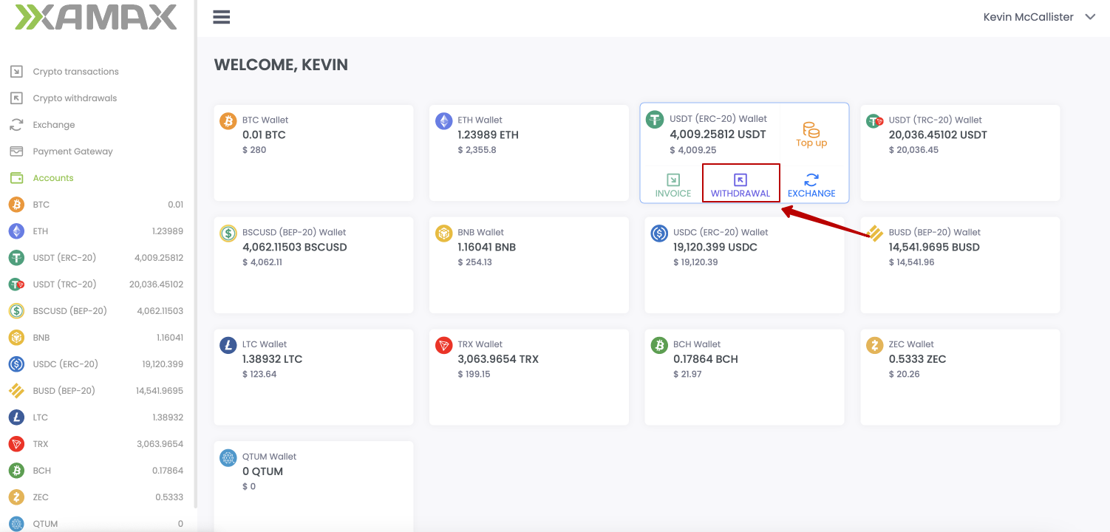Click the LTC icon in sidebar
The width and height of the screenshot is (1110, 532).
click(x=16, y=417)
